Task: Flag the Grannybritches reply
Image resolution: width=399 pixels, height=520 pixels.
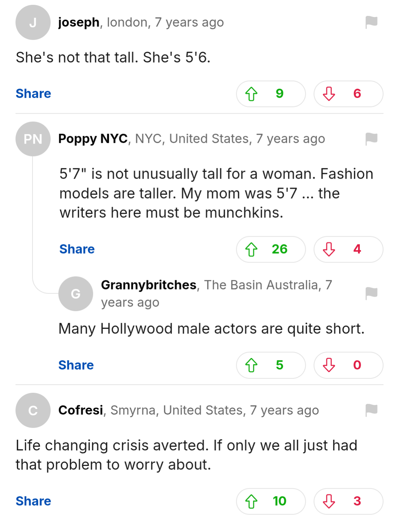Action: 371,293
